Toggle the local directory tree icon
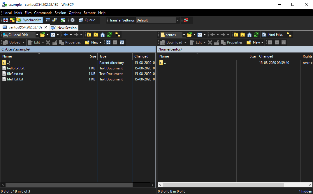Viewport: 313px width, 194px height. coord(118,35)
